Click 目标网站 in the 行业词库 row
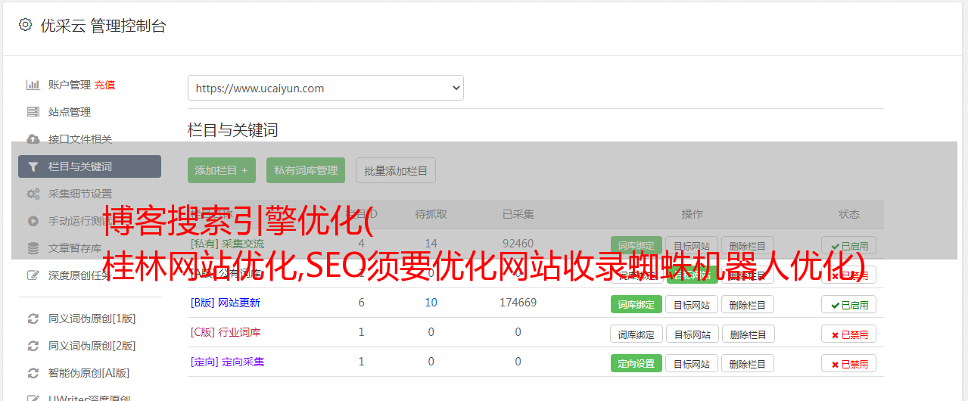Screen dimensions: 968x401 pyautogui.click(x=692, y=334)
